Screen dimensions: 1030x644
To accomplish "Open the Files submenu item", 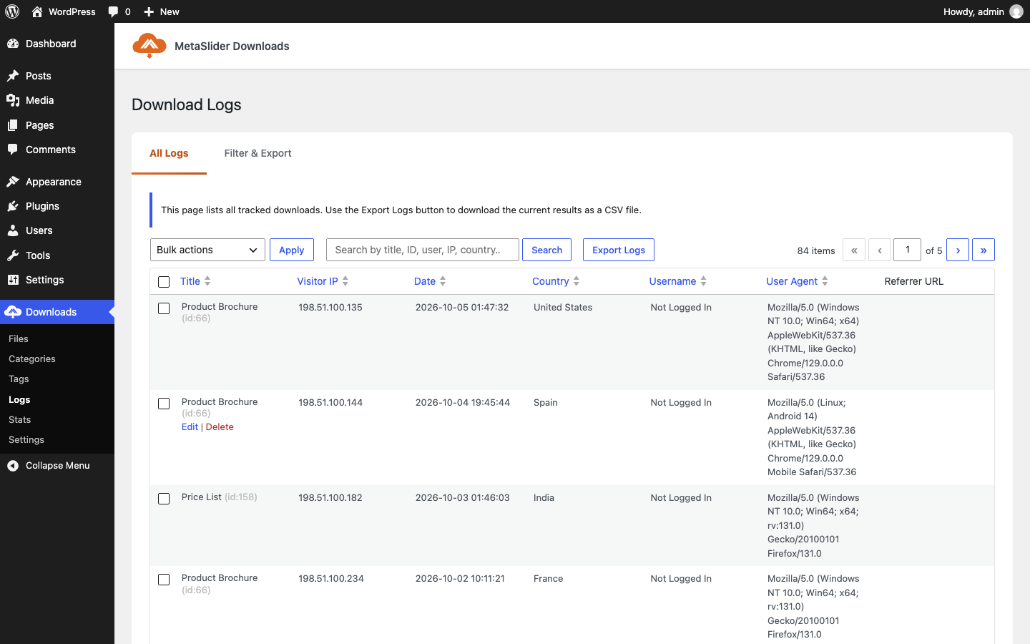I will tap(19, 338).
